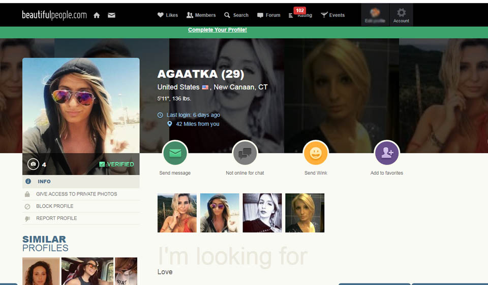Screen dimensions: 488x285
Task: Select the INFO tab in sidebar
Action: [44, 181]
